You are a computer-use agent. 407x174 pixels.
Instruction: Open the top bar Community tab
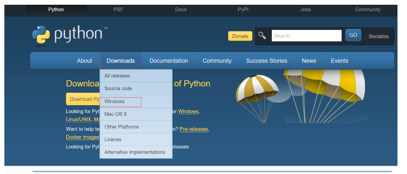(x=368, y=9)
